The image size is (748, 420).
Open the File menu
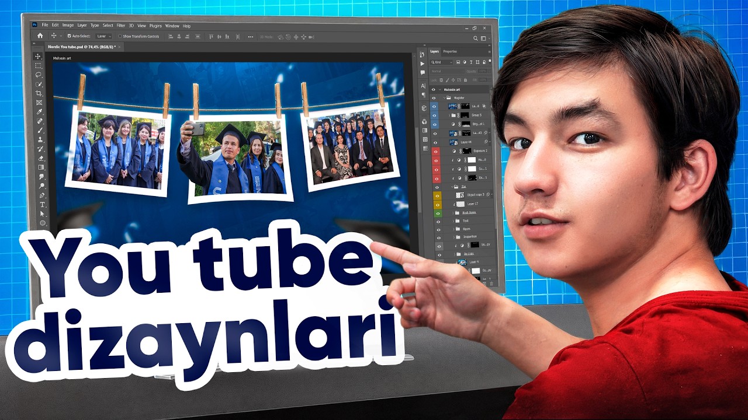[x=45, y=25]
